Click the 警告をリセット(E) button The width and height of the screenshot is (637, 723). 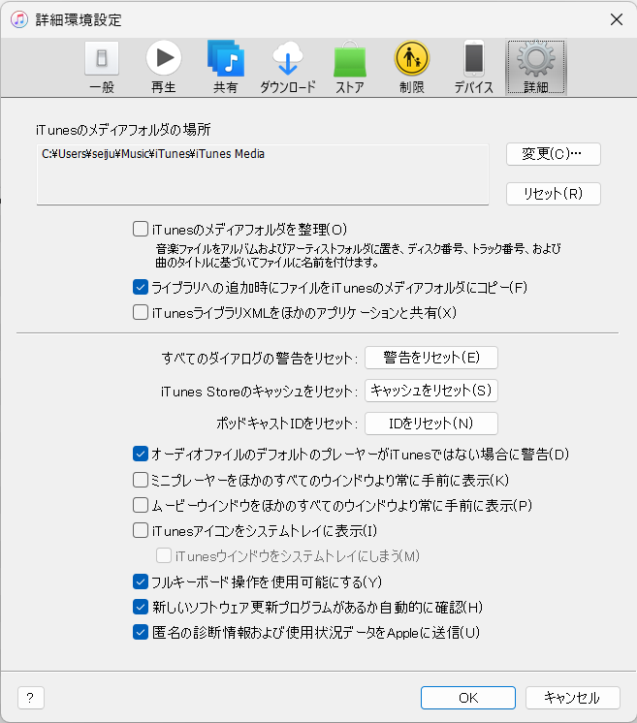click(x=431, y=358)
